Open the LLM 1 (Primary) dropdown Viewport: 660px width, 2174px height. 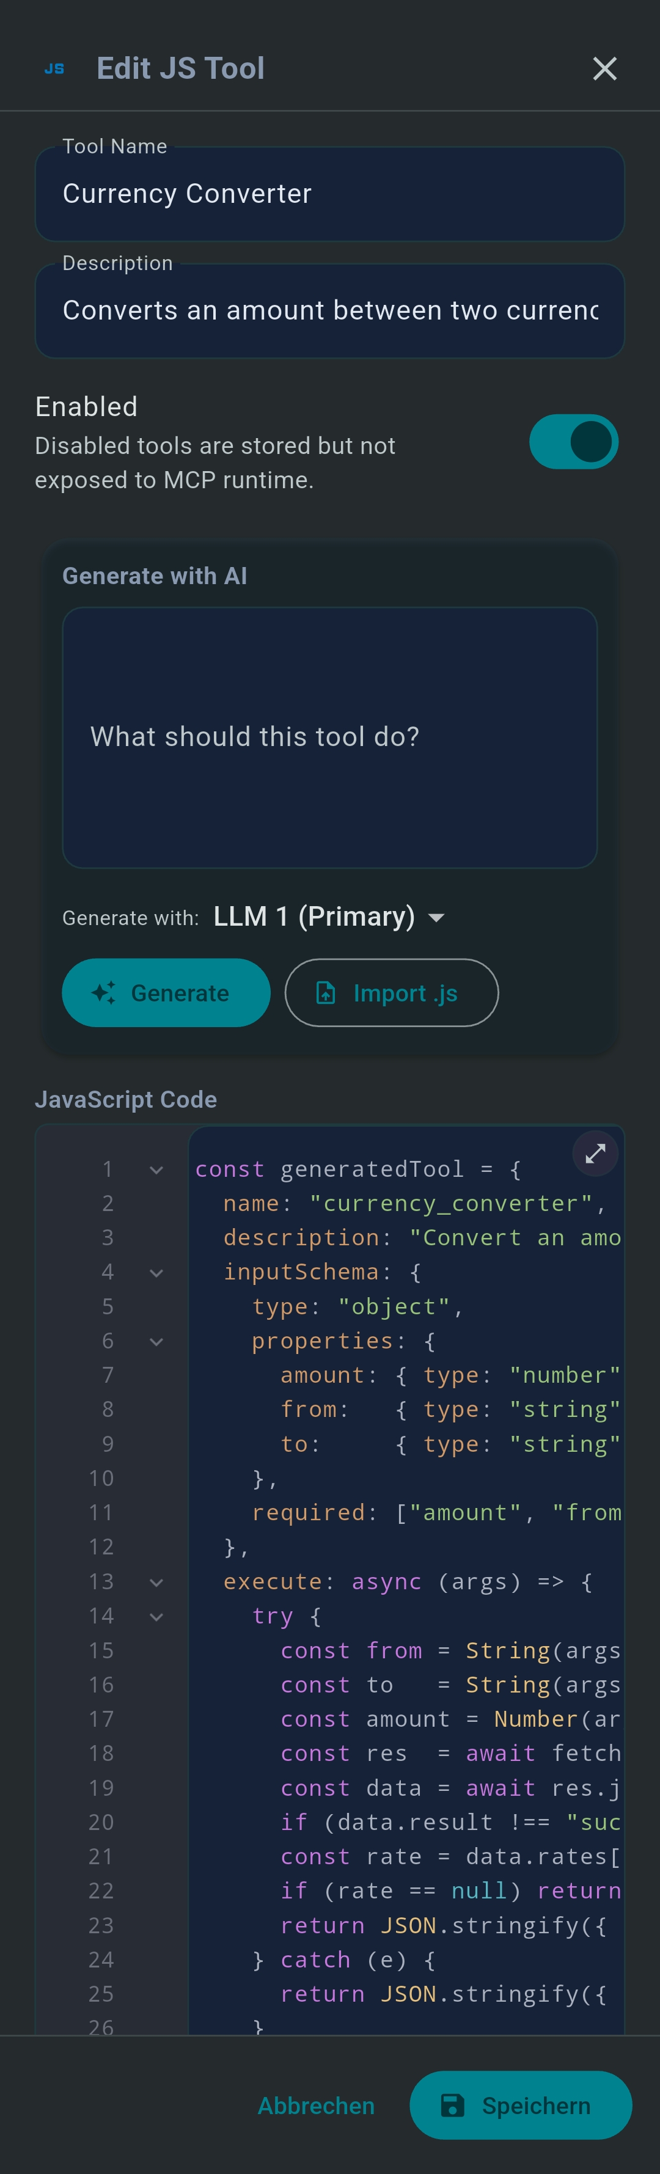pyautogui.click(x=329, y=917)
